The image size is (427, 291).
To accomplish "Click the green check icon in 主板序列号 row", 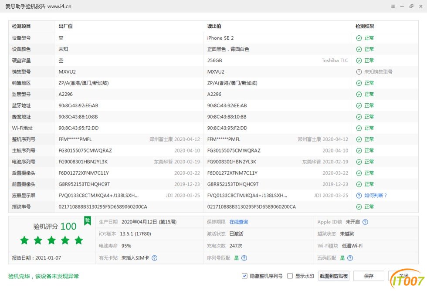I will click(359, 151).
